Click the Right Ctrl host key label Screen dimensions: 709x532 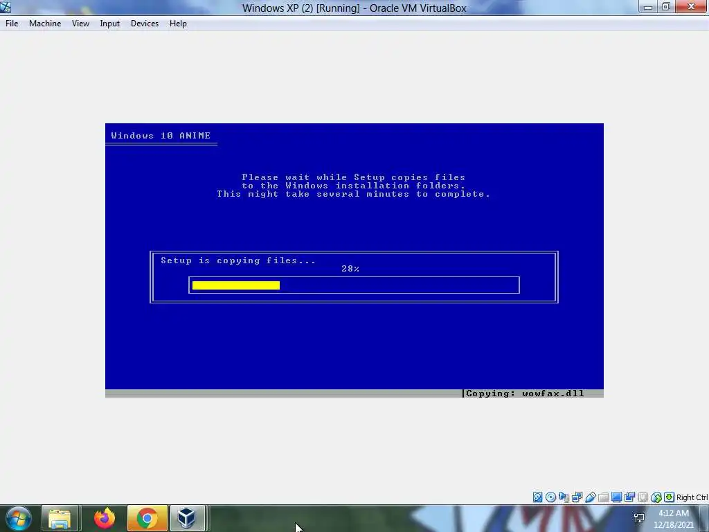[692, 497]
